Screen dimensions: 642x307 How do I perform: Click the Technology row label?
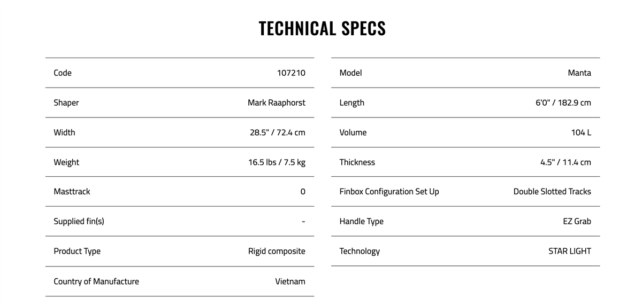pos(360,251)
